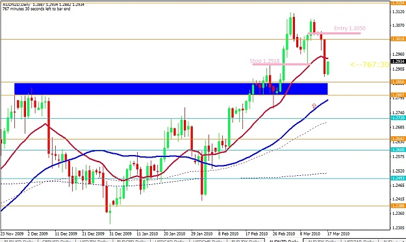
Task: Click the cyan 1.2600 level label
Action: (x=398, y=150)
